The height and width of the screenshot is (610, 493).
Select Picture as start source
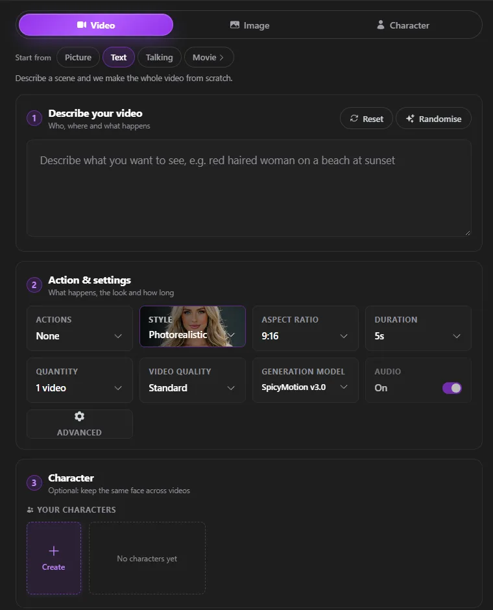click(x=78, y=57)
